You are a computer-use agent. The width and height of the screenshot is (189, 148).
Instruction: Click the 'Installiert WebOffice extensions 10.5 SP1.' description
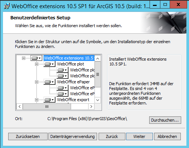point(138,62)
